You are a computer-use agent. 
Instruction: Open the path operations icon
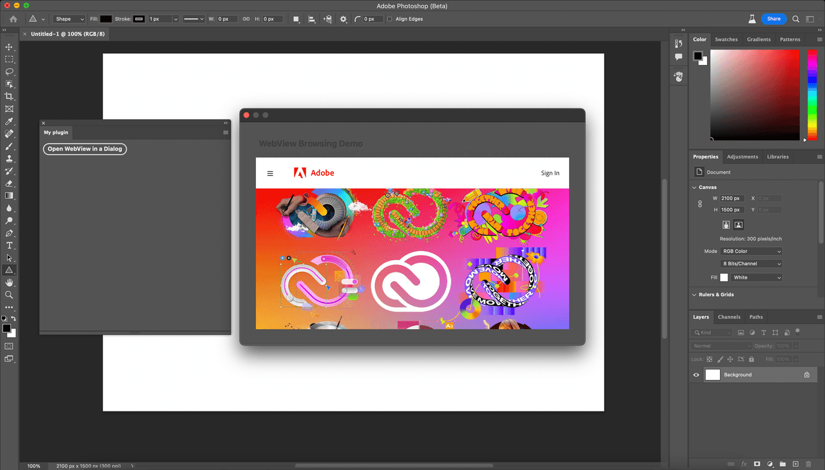(296, 19)
